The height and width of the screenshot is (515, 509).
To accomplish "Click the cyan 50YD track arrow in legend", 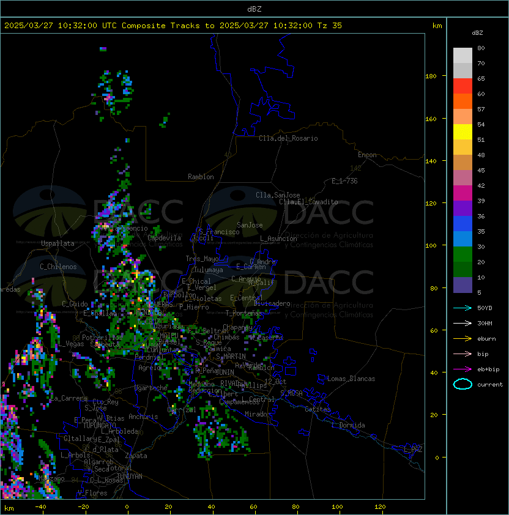I will [463, 308].
